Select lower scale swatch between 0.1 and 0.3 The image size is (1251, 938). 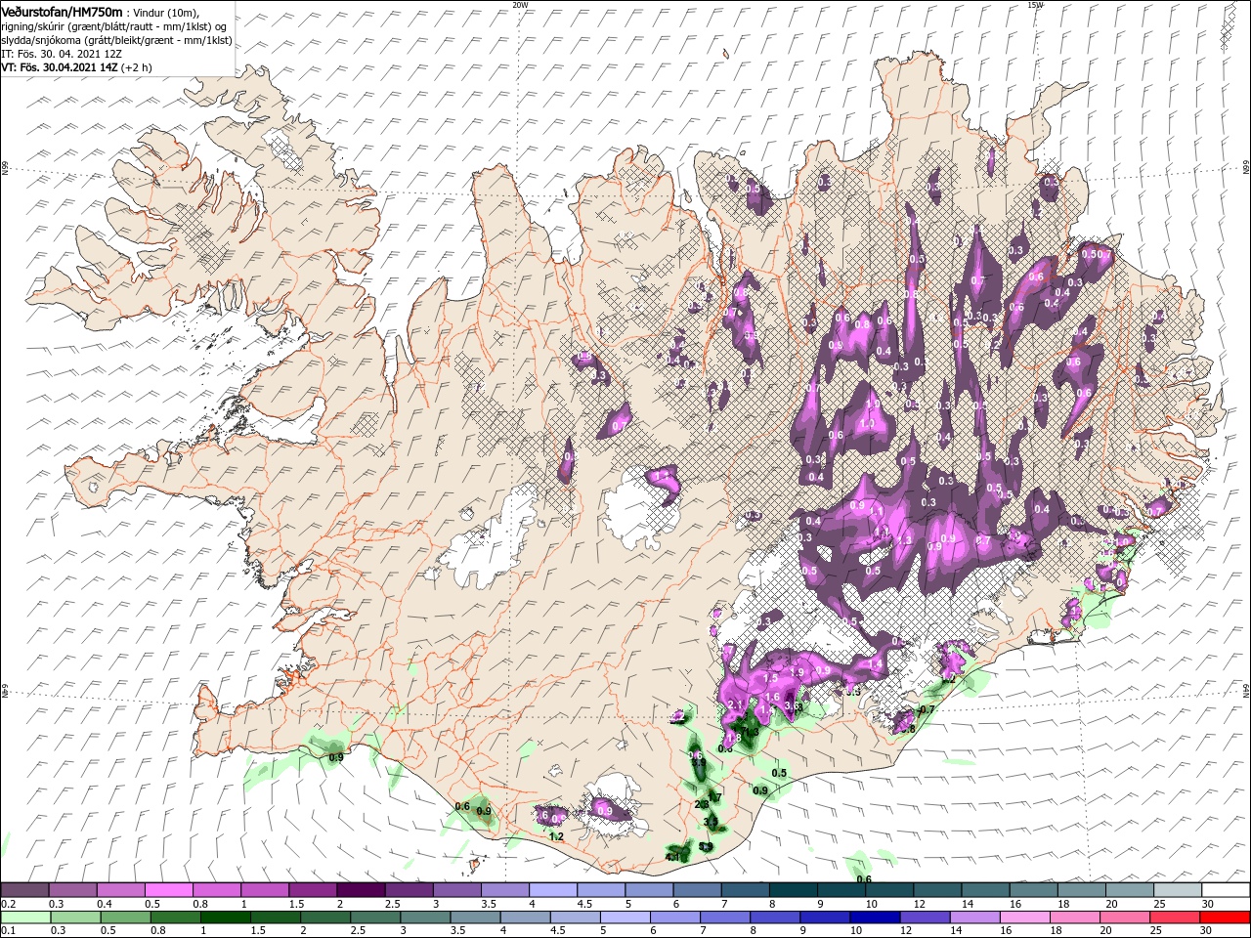click(24, 917)
